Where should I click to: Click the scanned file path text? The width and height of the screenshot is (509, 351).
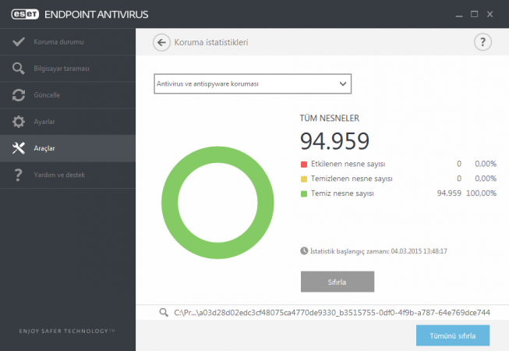(x=332, y=312)
